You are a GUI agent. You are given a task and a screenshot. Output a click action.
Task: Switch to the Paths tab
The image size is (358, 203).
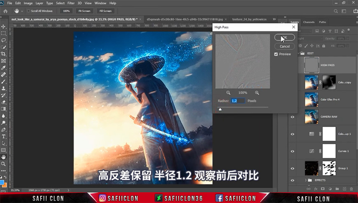[x=322, y=22]
